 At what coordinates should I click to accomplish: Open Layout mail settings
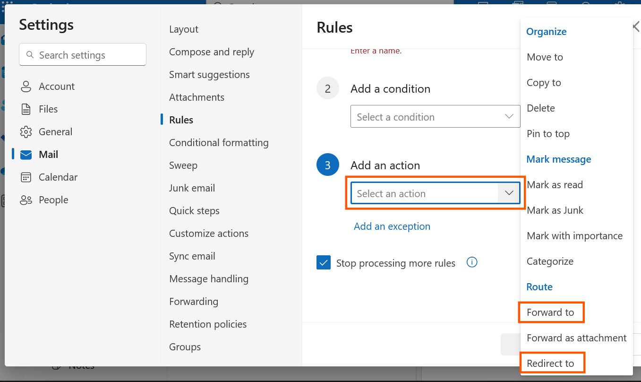coord(184,29)
